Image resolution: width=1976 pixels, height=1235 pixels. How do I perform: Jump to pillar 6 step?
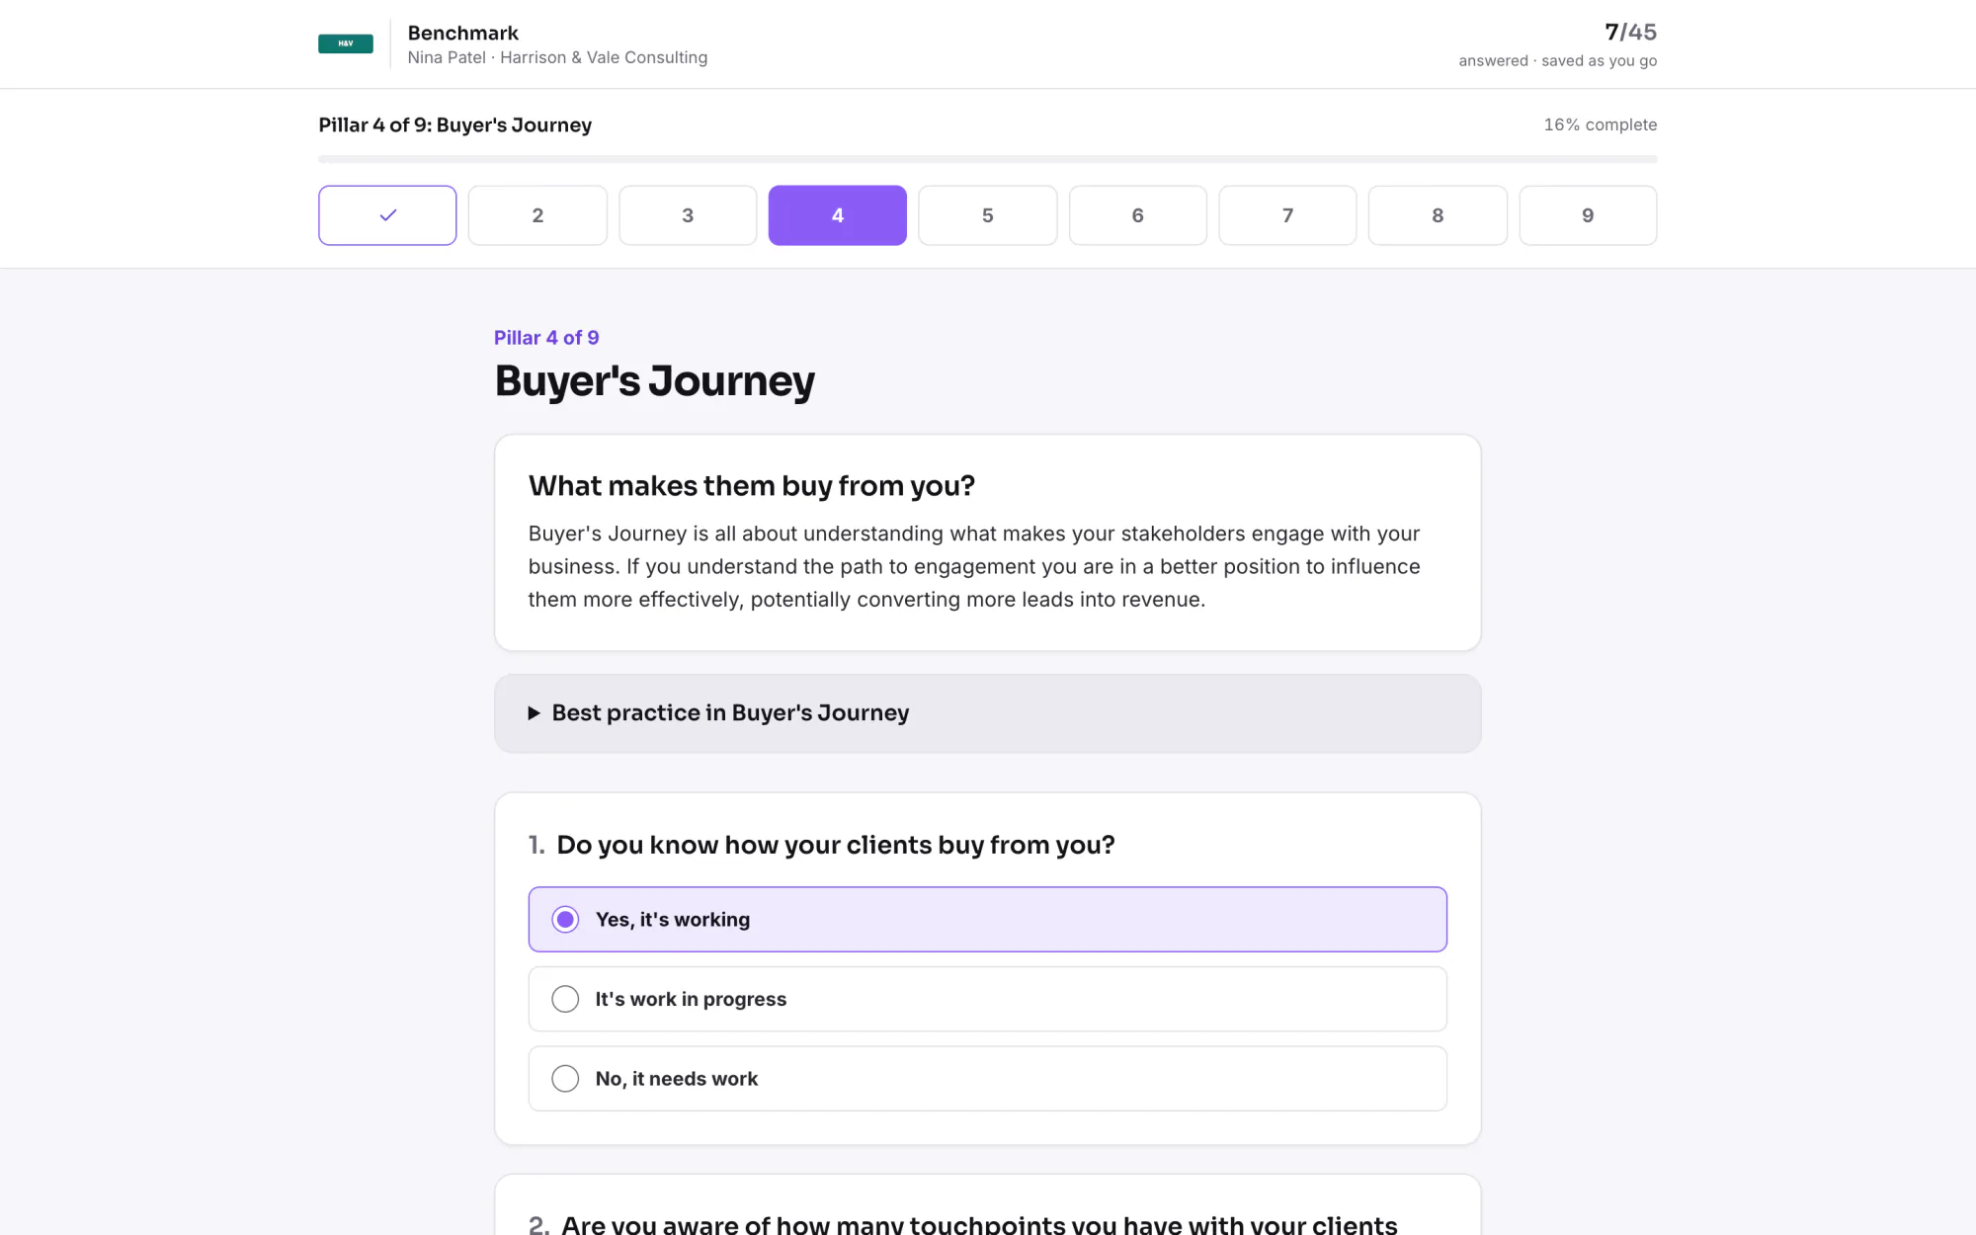point(1138,215)
